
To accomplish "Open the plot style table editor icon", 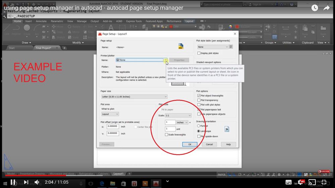I will point(231,47).
